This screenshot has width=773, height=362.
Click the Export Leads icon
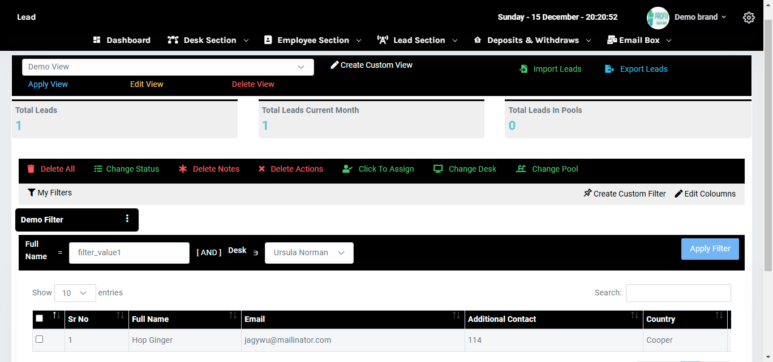[x=609, y=69]
